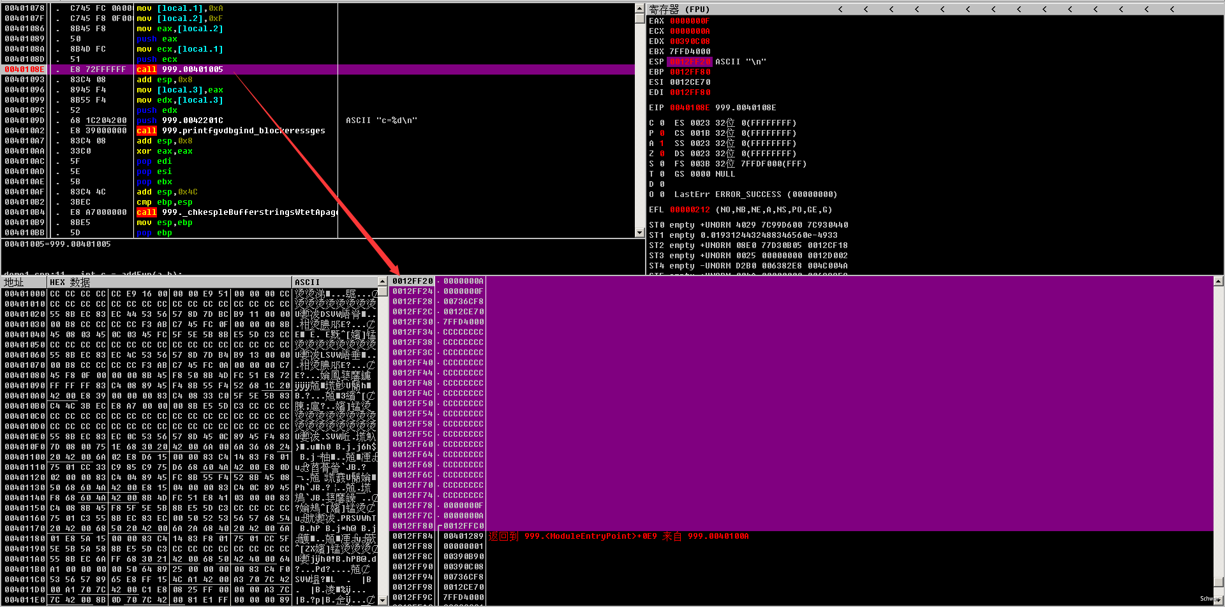Select the call 999._chkesp row

[318, 212]
